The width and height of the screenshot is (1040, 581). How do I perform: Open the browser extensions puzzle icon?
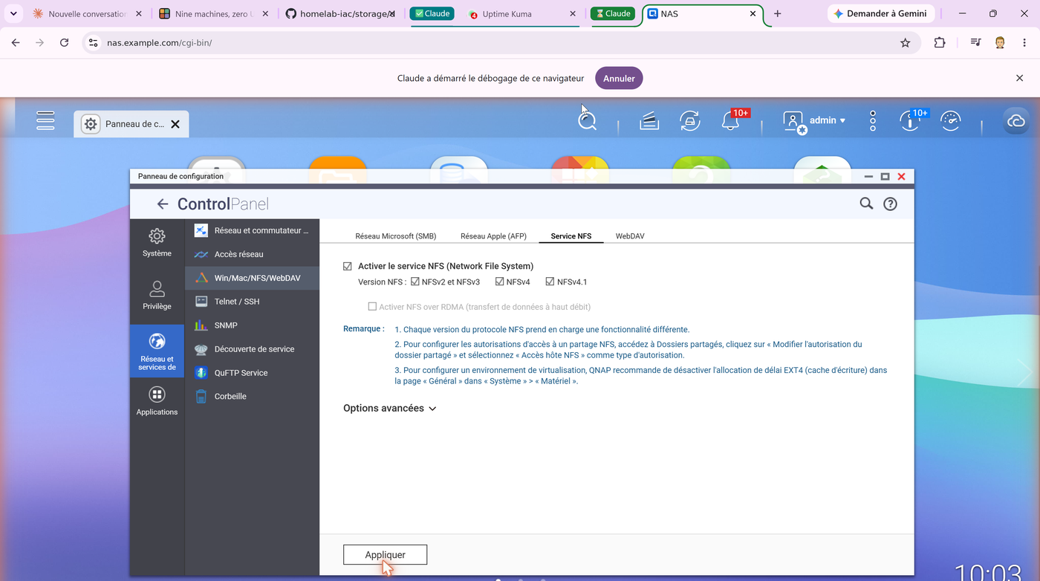tap(940, 43)
